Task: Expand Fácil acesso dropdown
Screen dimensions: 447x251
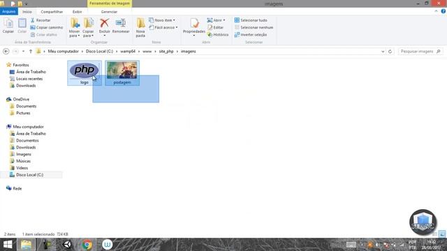Action: pyautogui.click(x=177, y=27)
